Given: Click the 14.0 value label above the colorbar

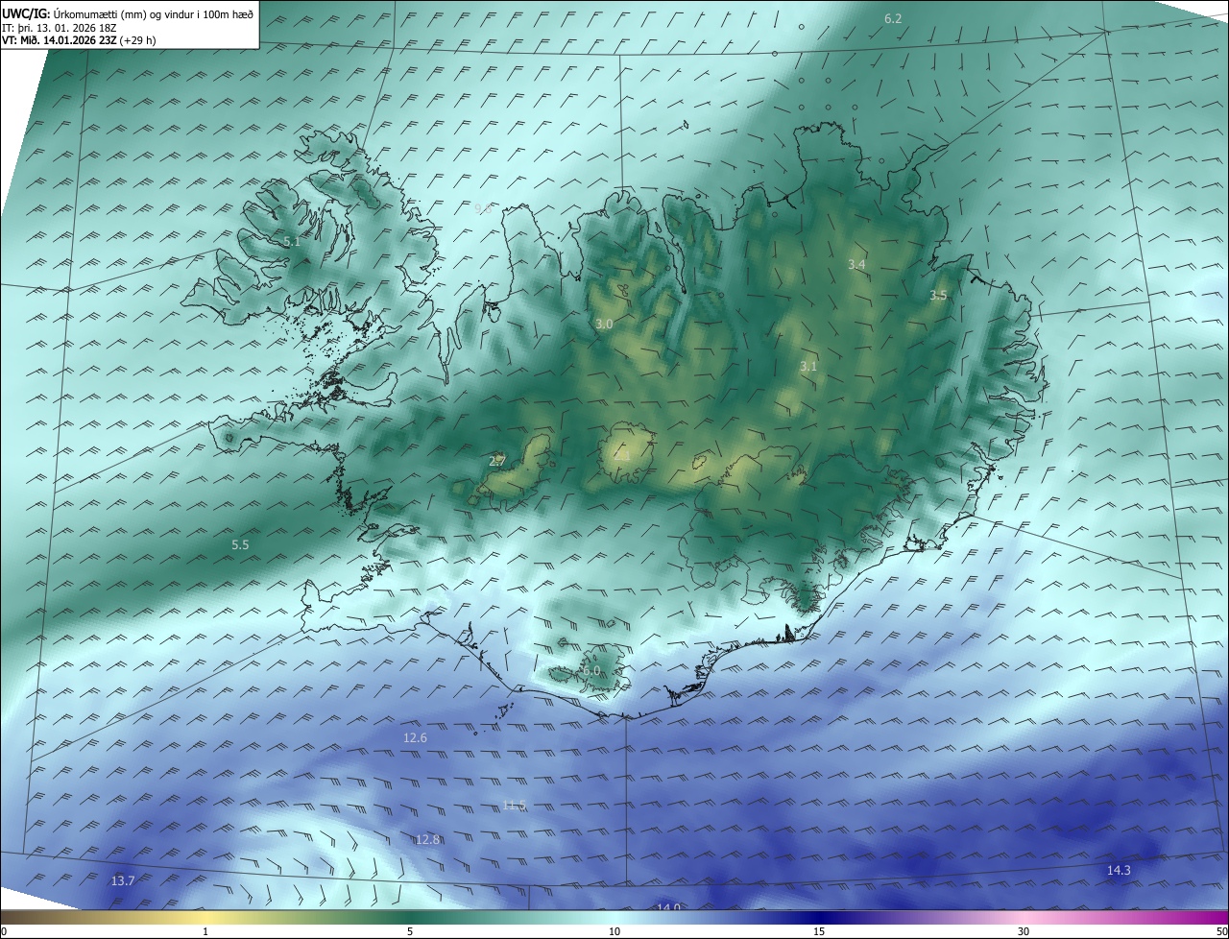Looking at the screenshot, I should click(668, 907).
